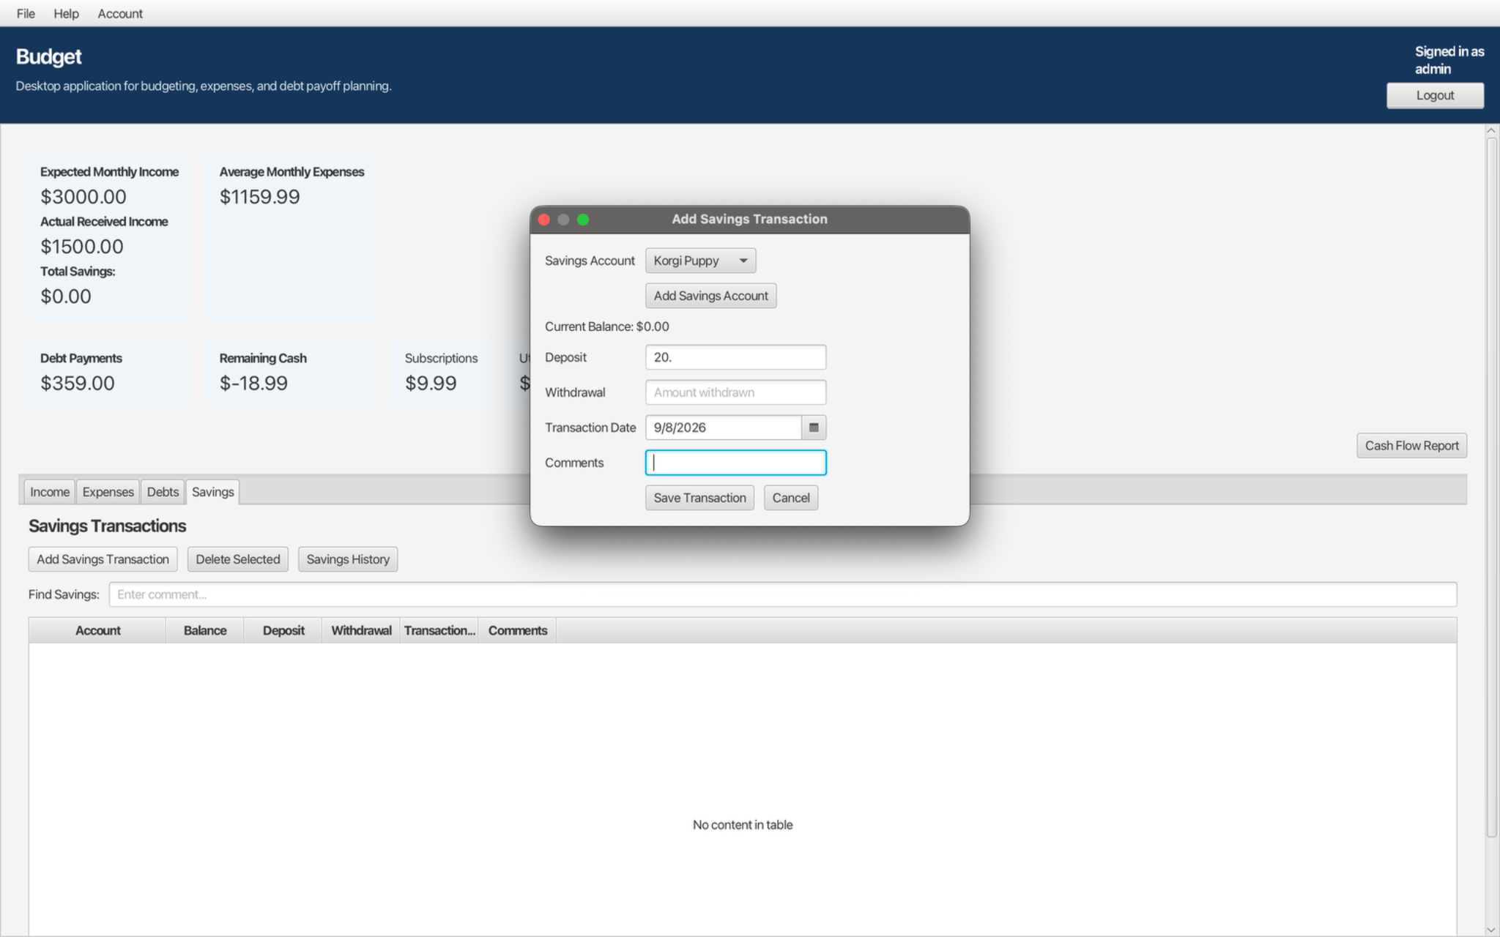Sort table by Balance column header
1500x937 pixels.
click(x=205, y=630)
